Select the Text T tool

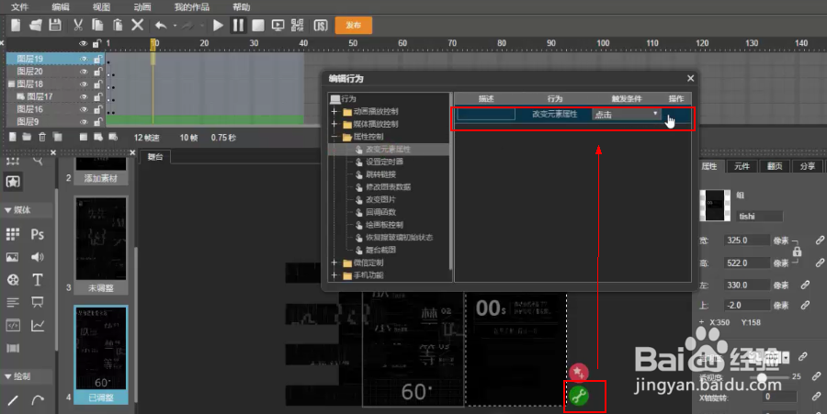coord(38,280)
